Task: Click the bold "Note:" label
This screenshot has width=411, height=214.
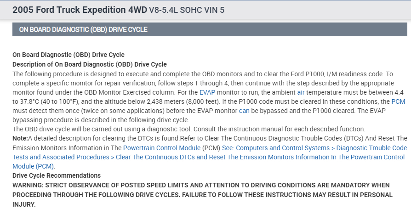Action: click(20, 138)
